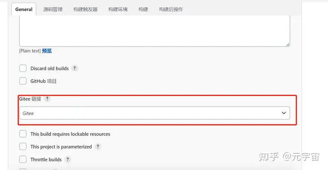This screenshot has height=170, width=328.
Task: Open the 构建触发器 tab
Action: (x=85, y=10)
